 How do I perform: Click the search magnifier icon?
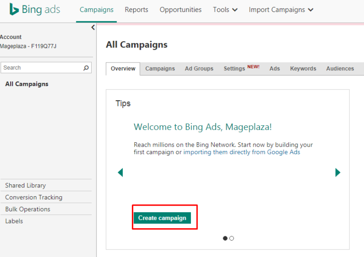click(x=86, y=68)
